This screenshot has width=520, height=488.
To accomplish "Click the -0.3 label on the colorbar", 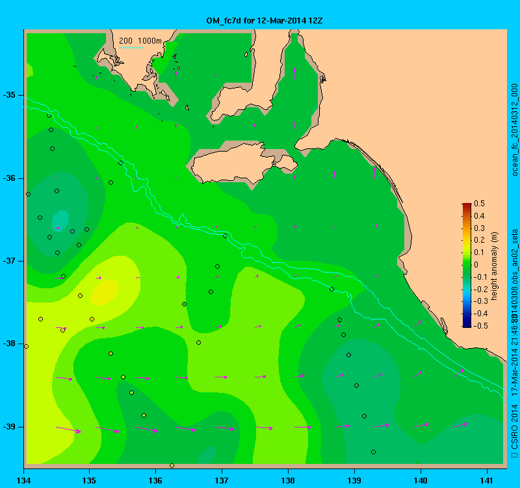I will tap(480, 301).
